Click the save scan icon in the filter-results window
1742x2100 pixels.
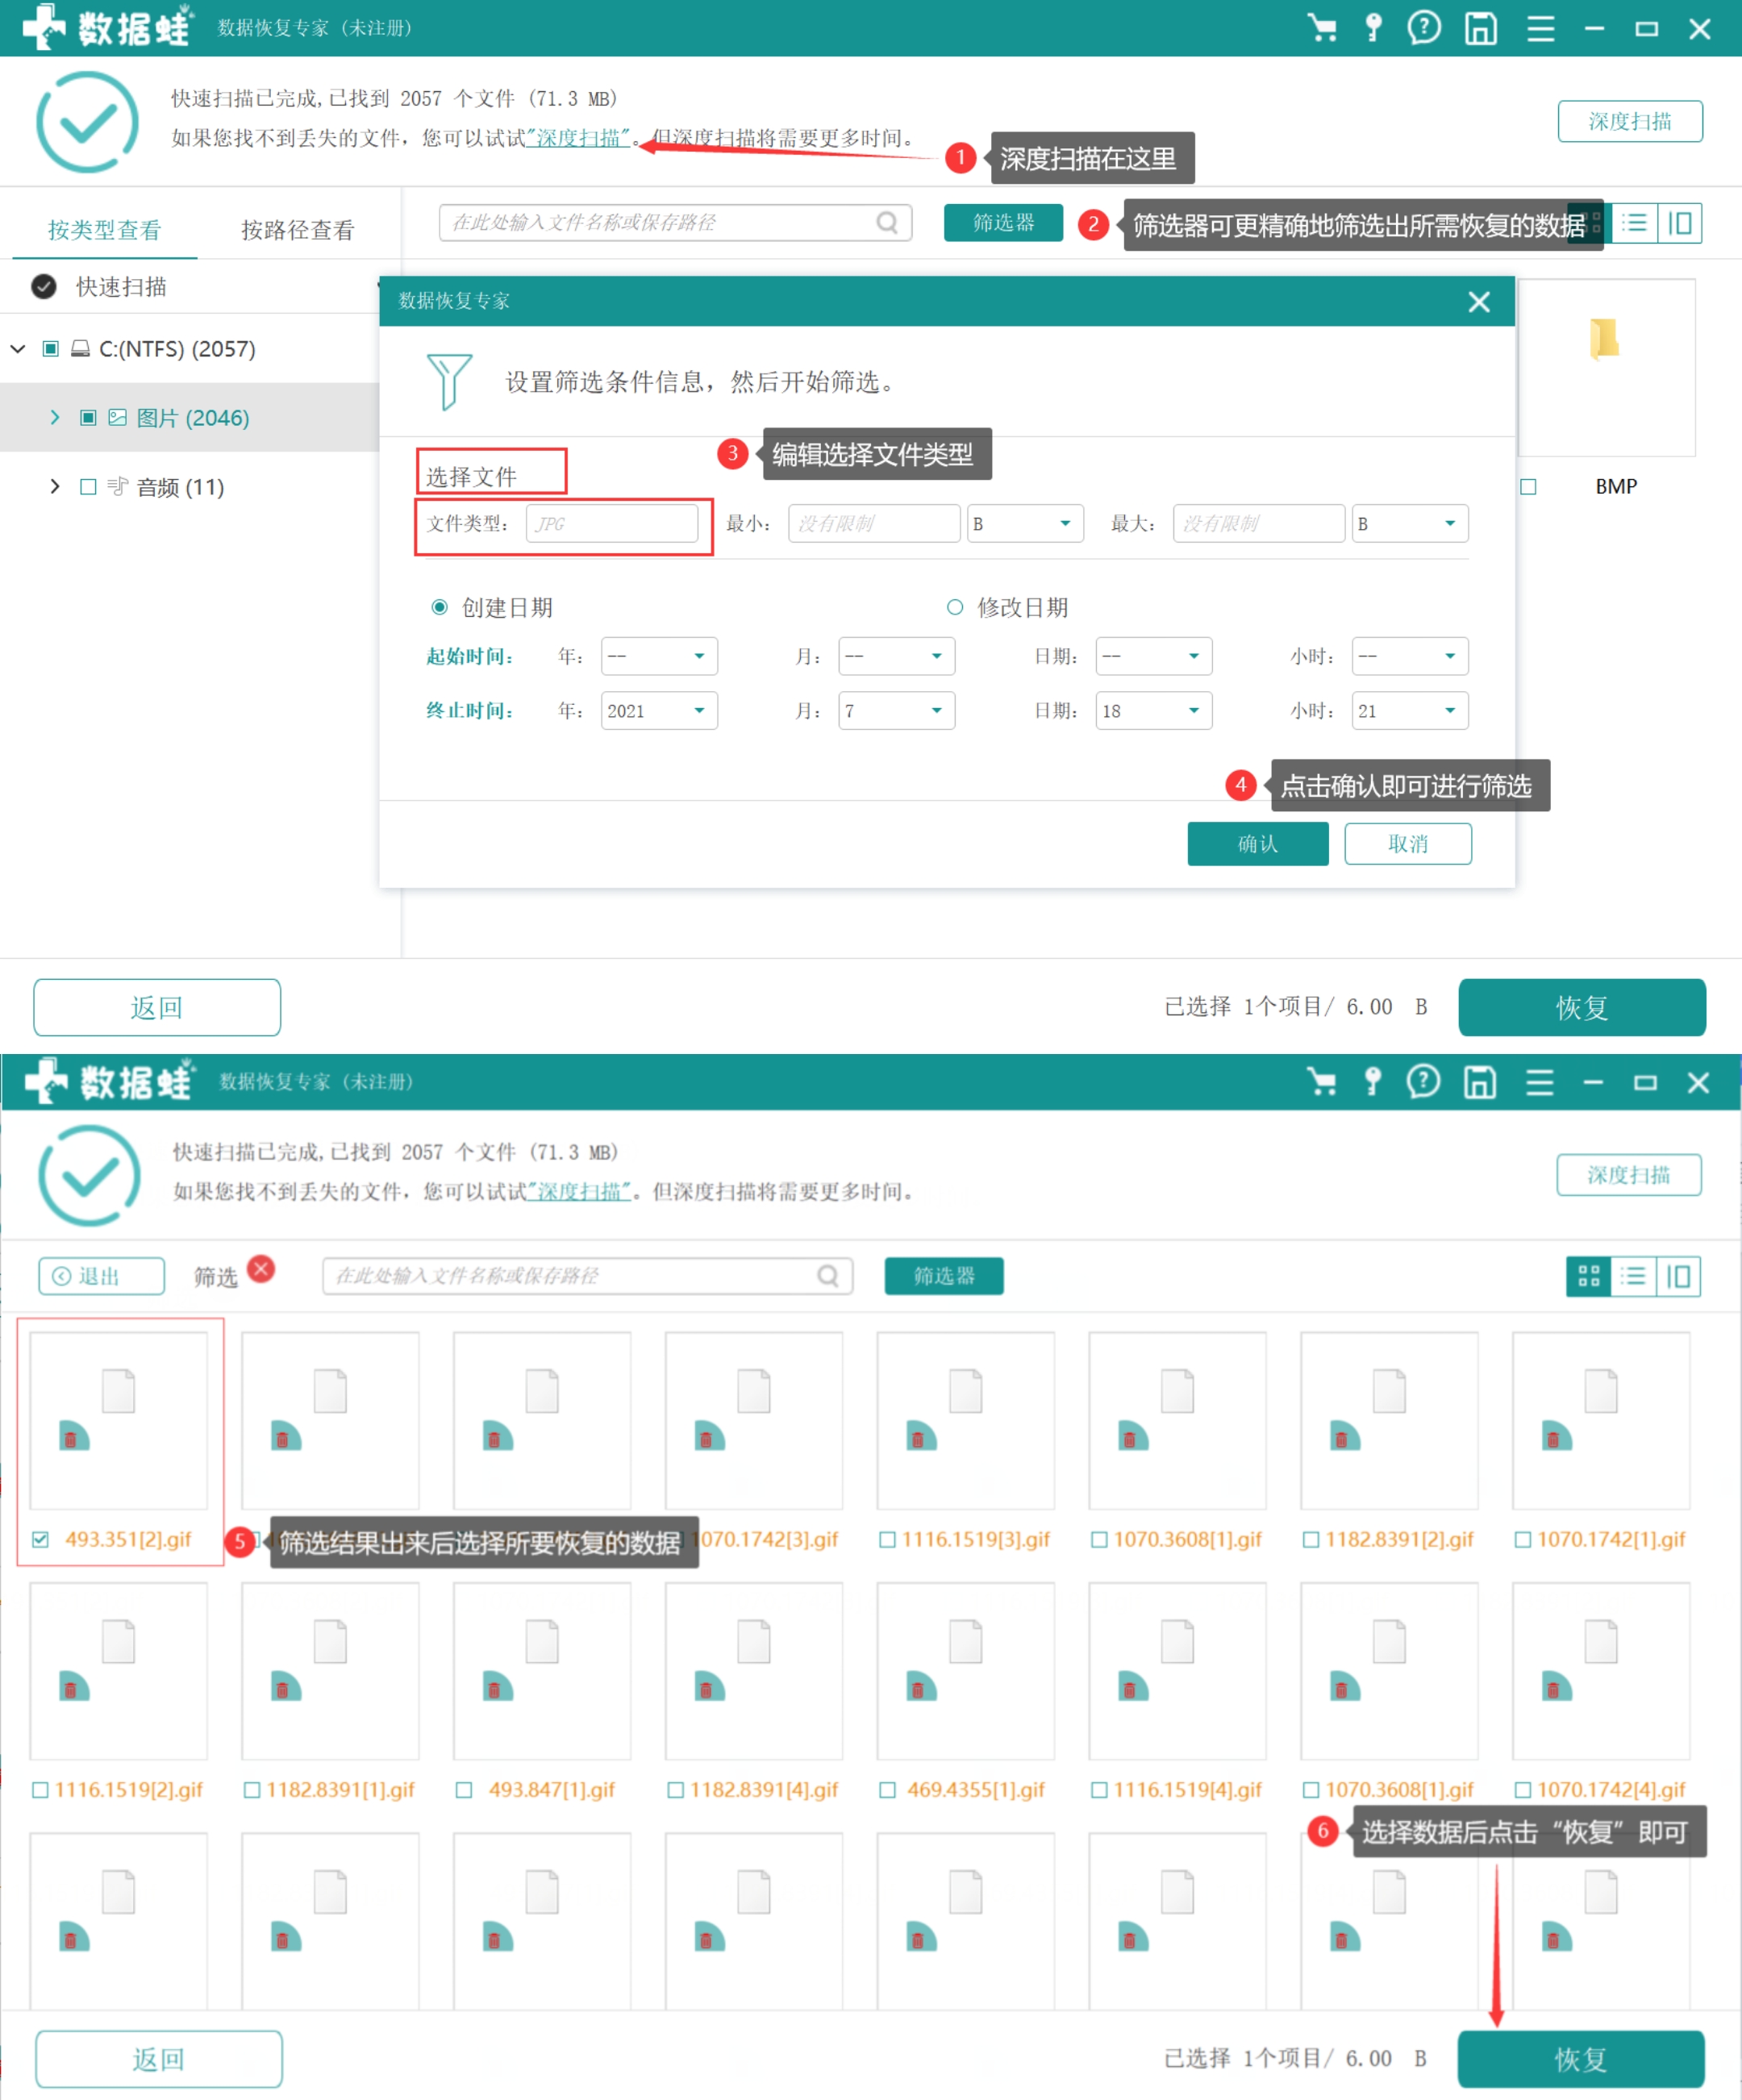[1480, 1082]
